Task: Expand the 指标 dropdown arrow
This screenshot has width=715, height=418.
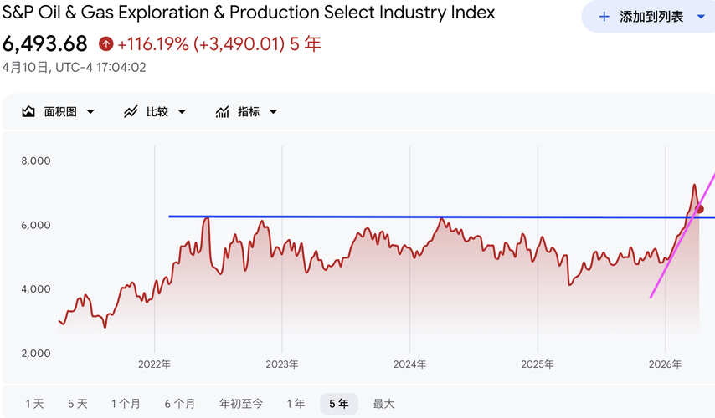Action: pyautogui.click(x=273, y=112)
